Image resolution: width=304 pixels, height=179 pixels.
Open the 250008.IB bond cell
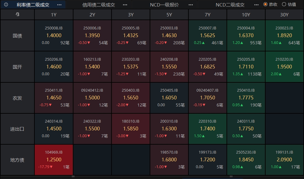(x=54, y=36)
